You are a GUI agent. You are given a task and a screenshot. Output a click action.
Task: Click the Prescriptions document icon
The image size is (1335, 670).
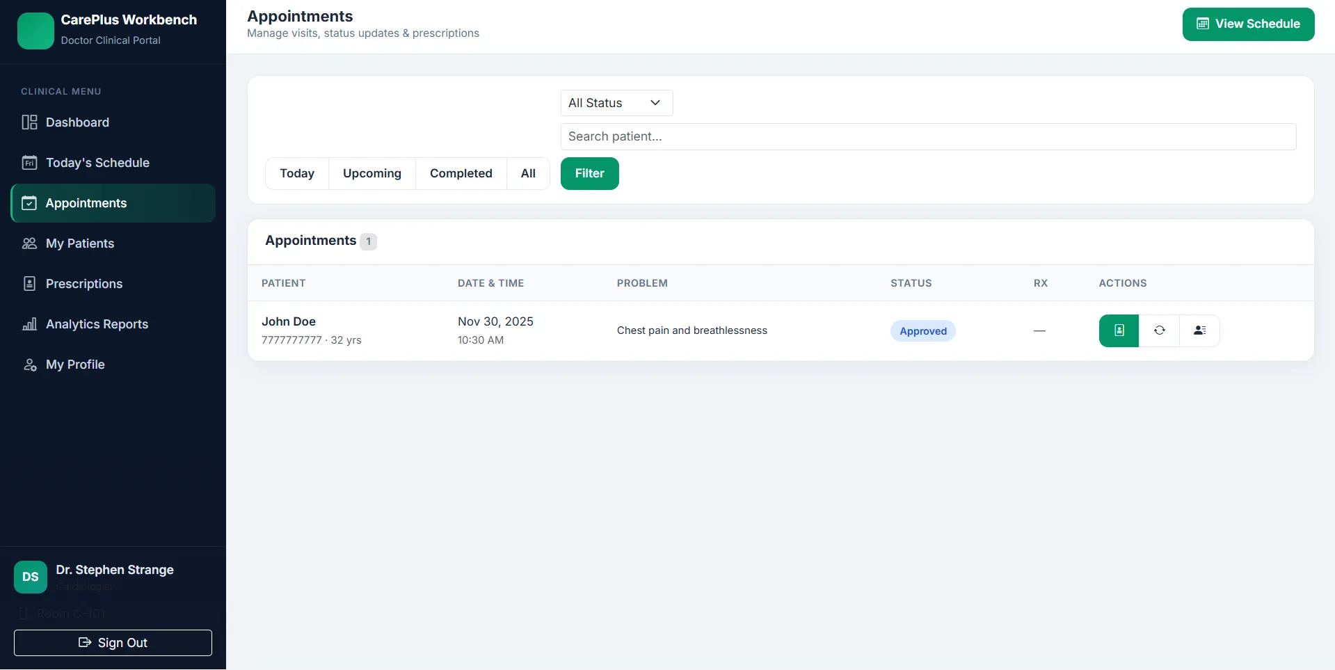point(29,284)
